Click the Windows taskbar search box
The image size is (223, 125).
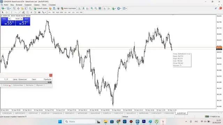coord(80,122)
